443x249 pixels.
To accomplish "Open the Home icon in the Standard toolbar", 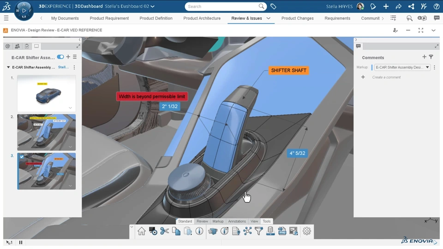I will point(142,231).
